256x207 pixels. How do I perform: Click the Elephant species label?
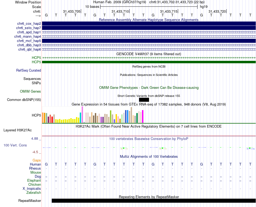34,180
